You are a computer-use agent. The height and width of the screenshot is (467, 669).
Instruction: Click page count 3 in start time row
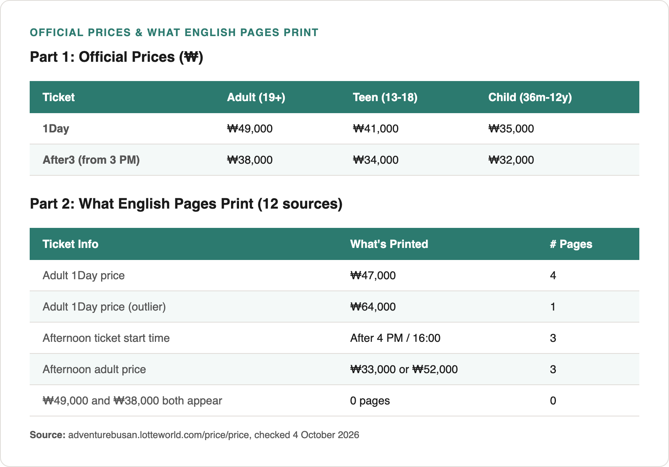[x=553, y=338]
